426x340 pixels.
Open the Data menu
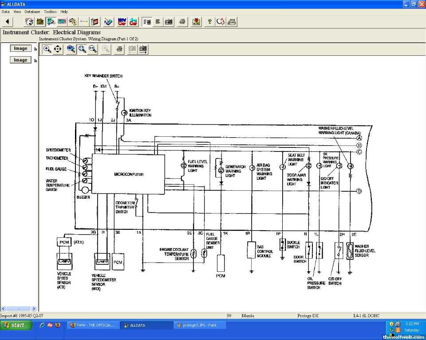click(x=5, y=12)
